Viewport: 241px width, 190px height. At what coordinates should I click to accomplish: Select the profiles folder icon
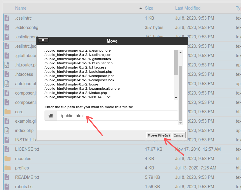coord(7,168)
